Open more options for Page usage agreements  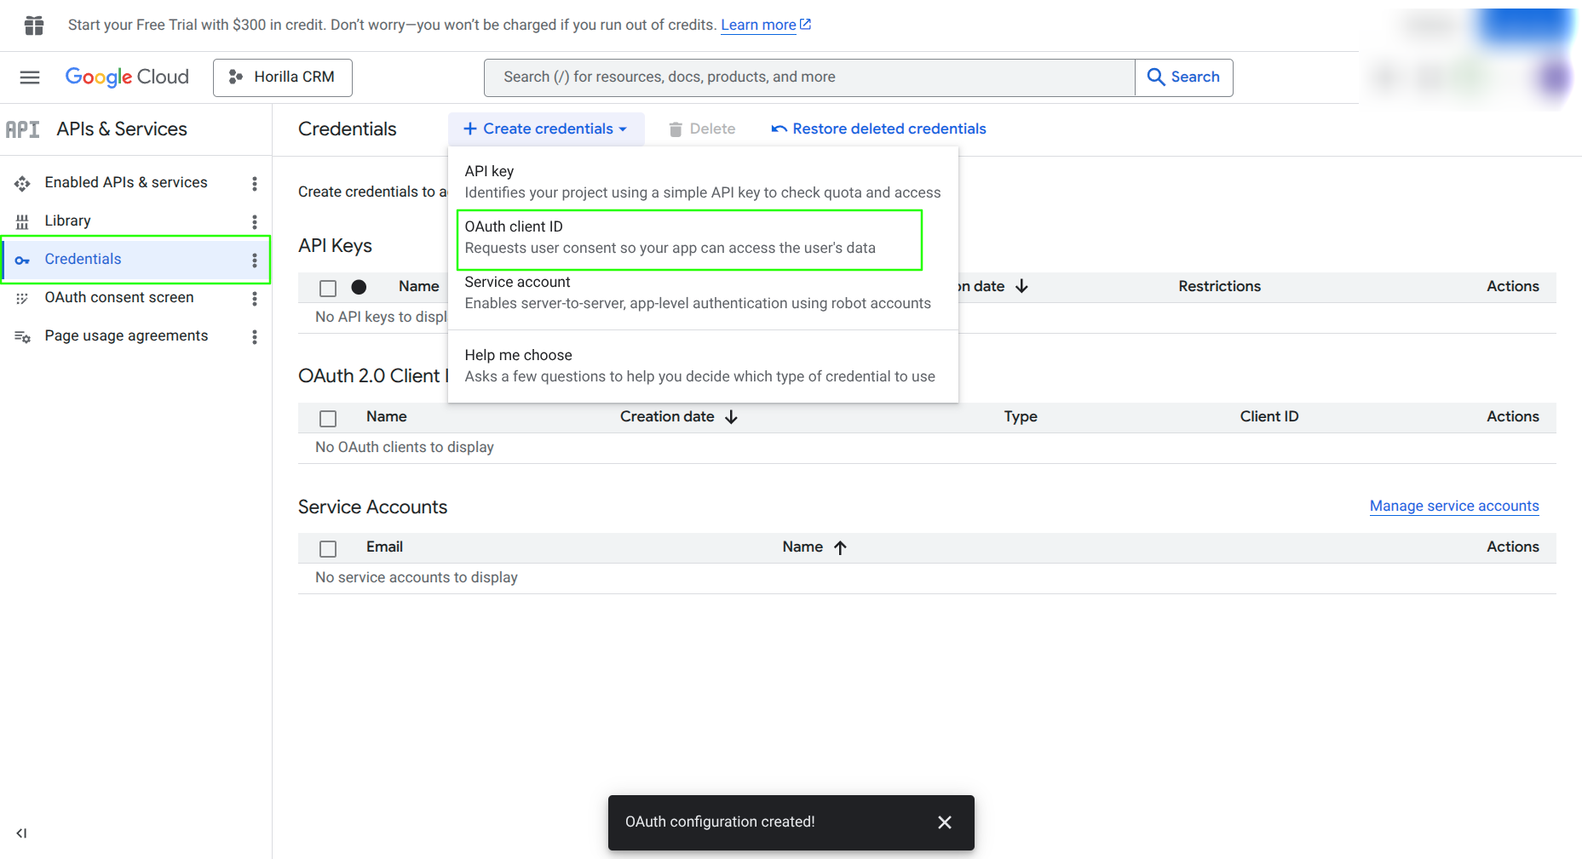(254, 337)
